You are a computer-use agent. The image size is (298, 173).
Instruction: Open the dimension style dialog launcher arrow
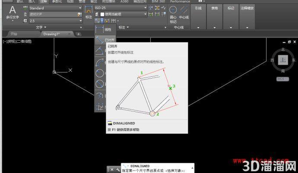[x=165, y=27]
